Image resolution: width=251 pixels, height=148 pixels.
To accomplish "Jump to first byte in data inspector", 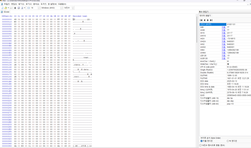I will [201, 20].
